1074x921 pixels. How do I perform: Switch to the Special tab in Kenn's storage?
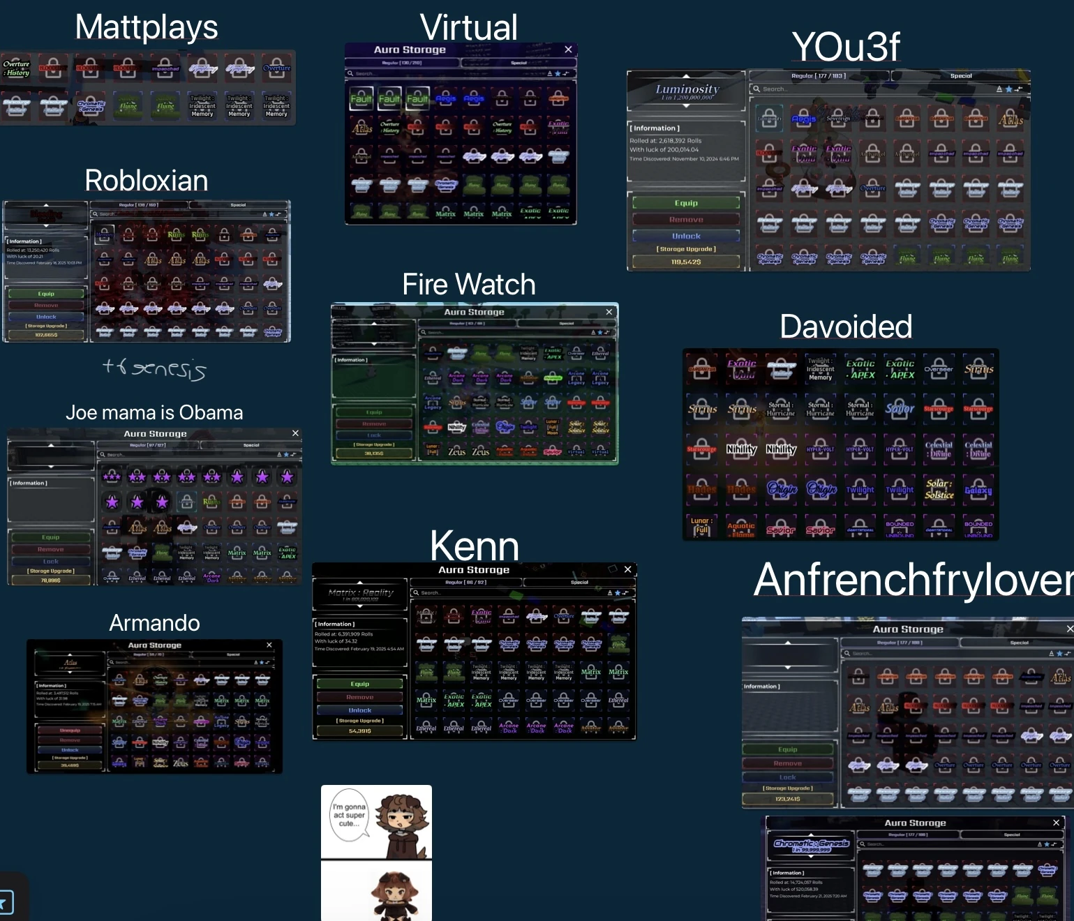pyautogui.click(x=579, y=582)
